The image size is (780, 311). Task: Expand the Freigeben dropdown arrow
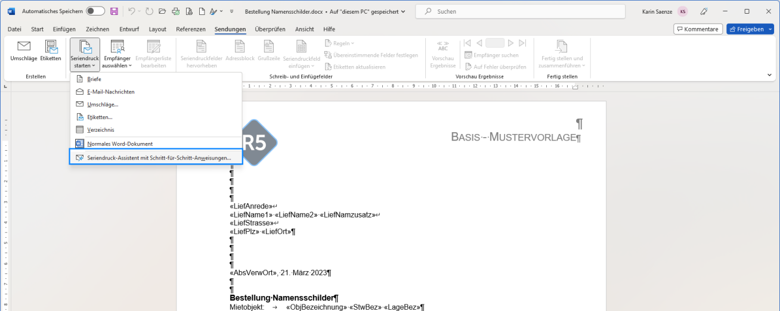click(x=770, y=29)
